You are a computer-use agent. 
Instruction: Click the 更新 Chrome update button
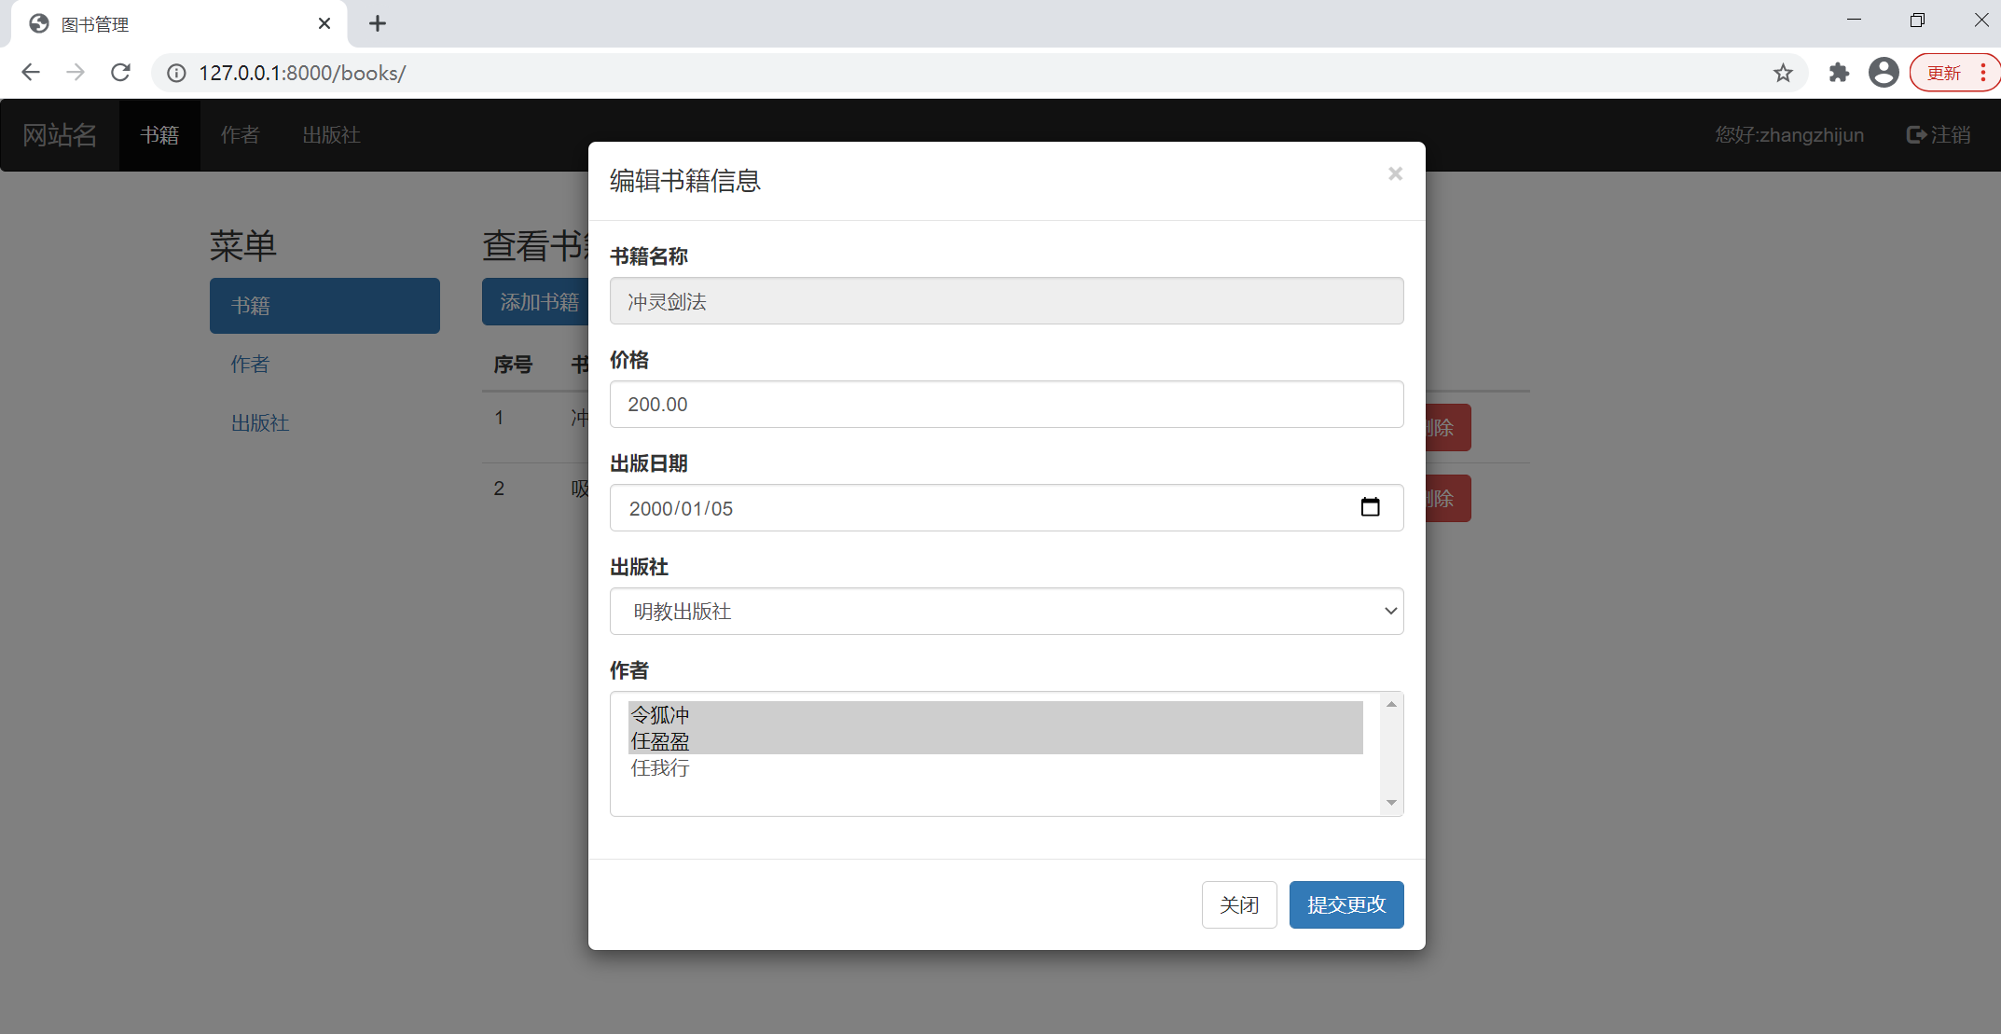pos(1944,73)
